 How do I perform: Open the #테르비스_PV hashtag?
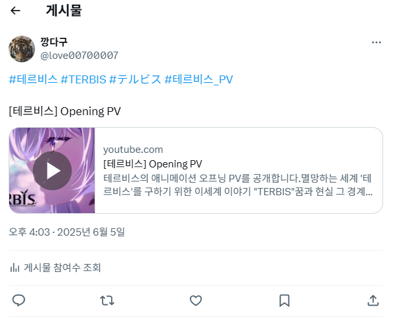[198, 79]
